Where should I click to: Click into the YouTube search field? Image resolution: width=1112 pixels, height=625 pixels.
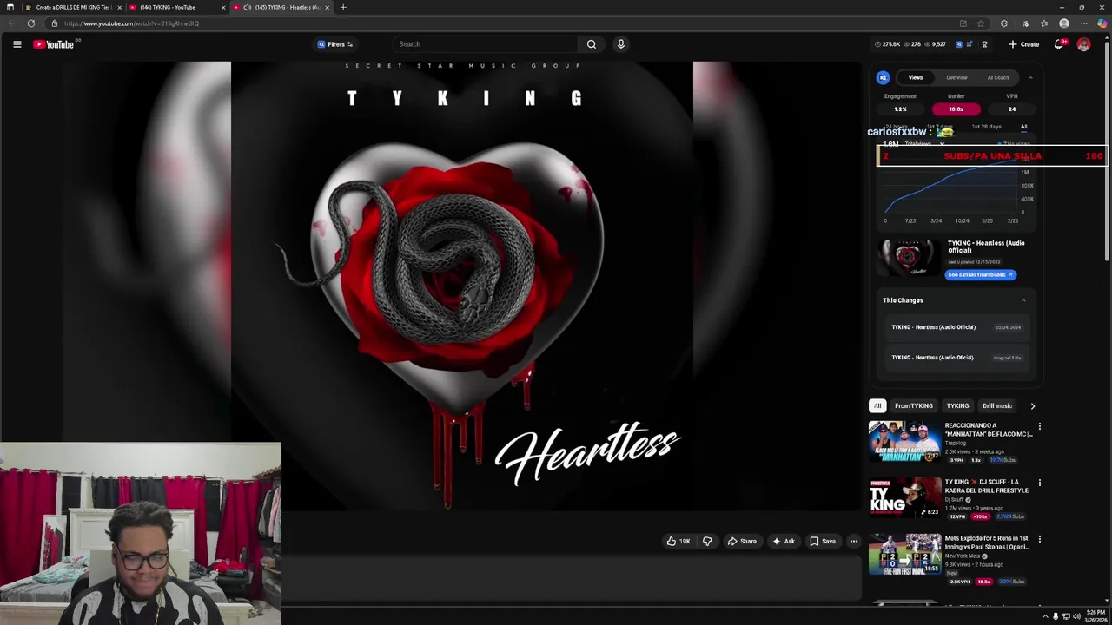485,44
